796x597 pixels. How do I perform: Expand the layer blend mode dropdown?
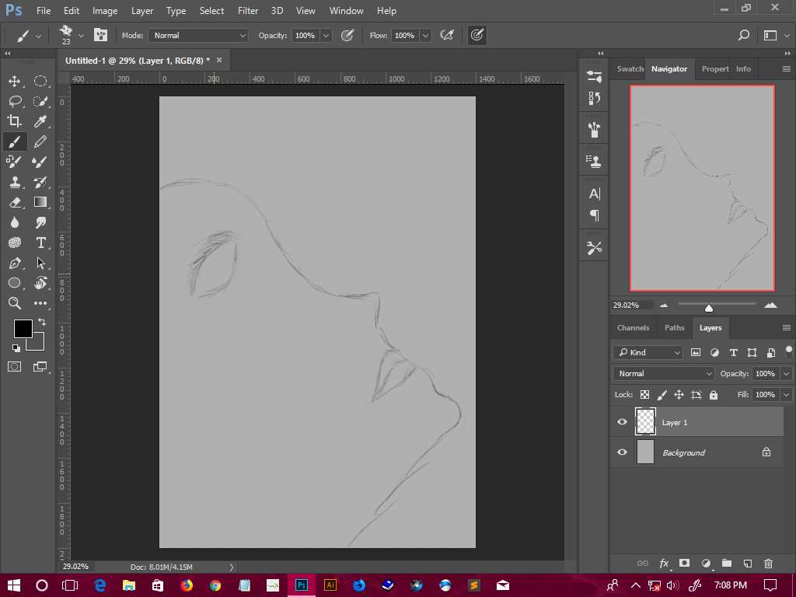click(664, 374)
